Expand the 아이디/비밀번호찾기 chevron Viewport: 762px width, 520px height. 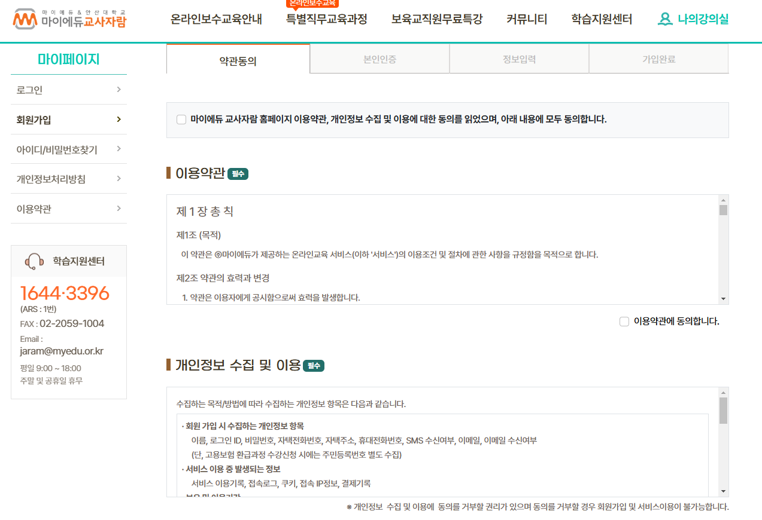point(119,148)
